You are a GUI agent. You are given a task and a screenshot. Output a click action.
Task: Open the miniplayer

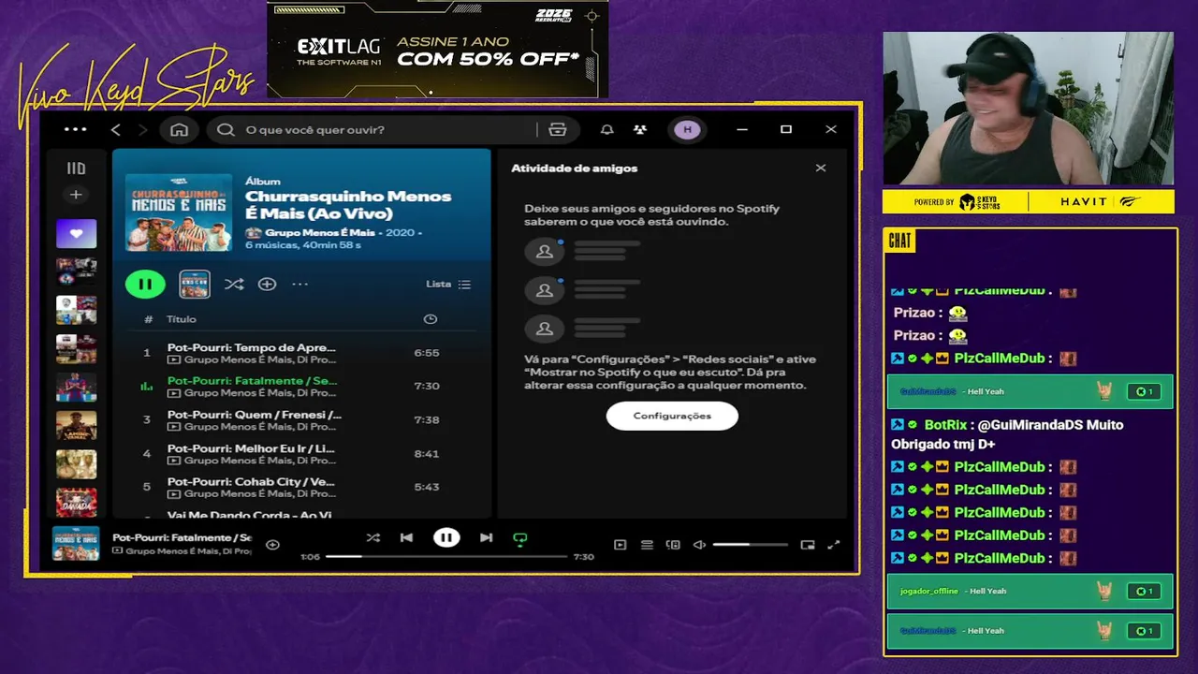[808, 544]
